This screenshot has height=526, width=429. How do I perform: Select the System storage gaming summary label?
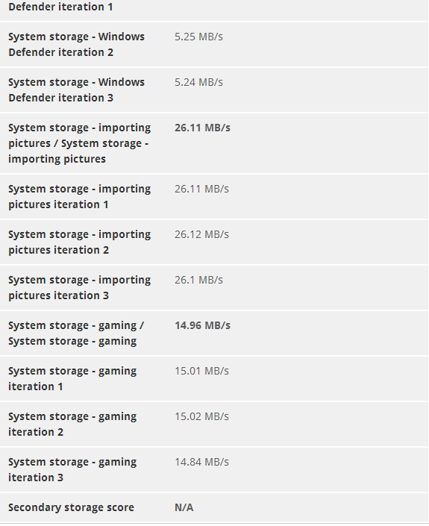coord(77,333)
